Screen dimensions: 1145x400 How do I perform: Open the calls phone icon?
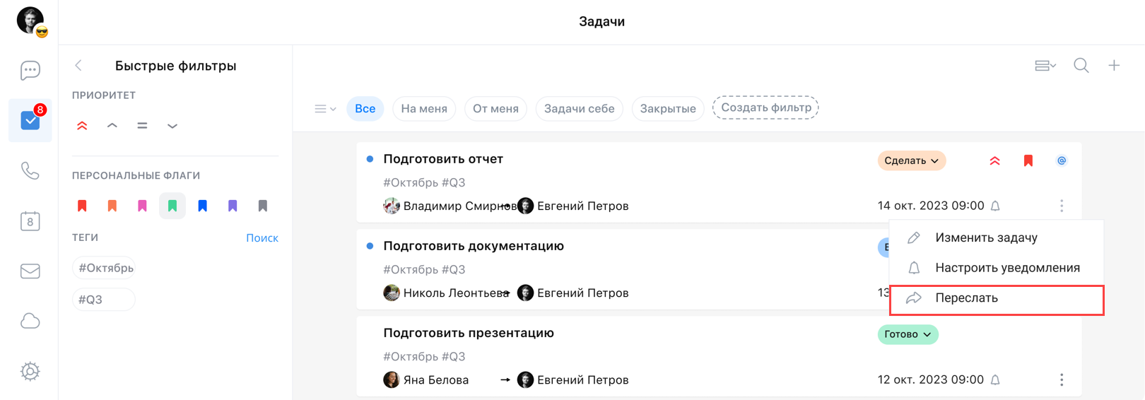click(30, 171)
